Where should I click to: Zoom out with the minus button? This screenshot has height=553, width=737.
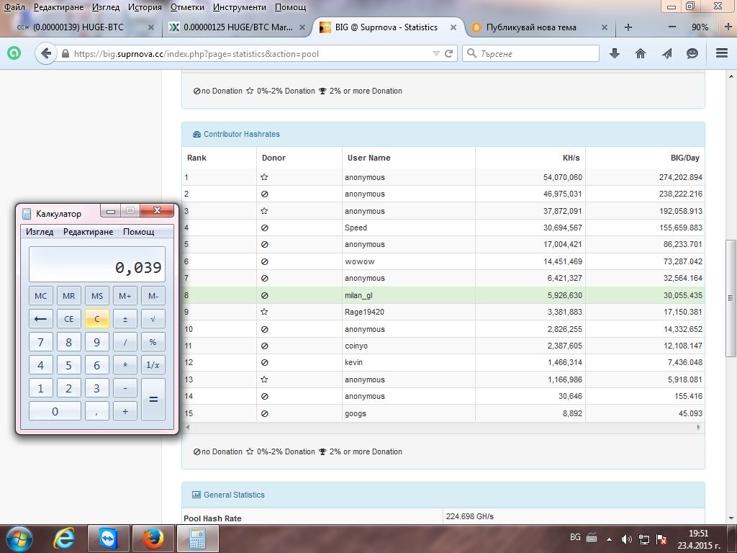672,27
